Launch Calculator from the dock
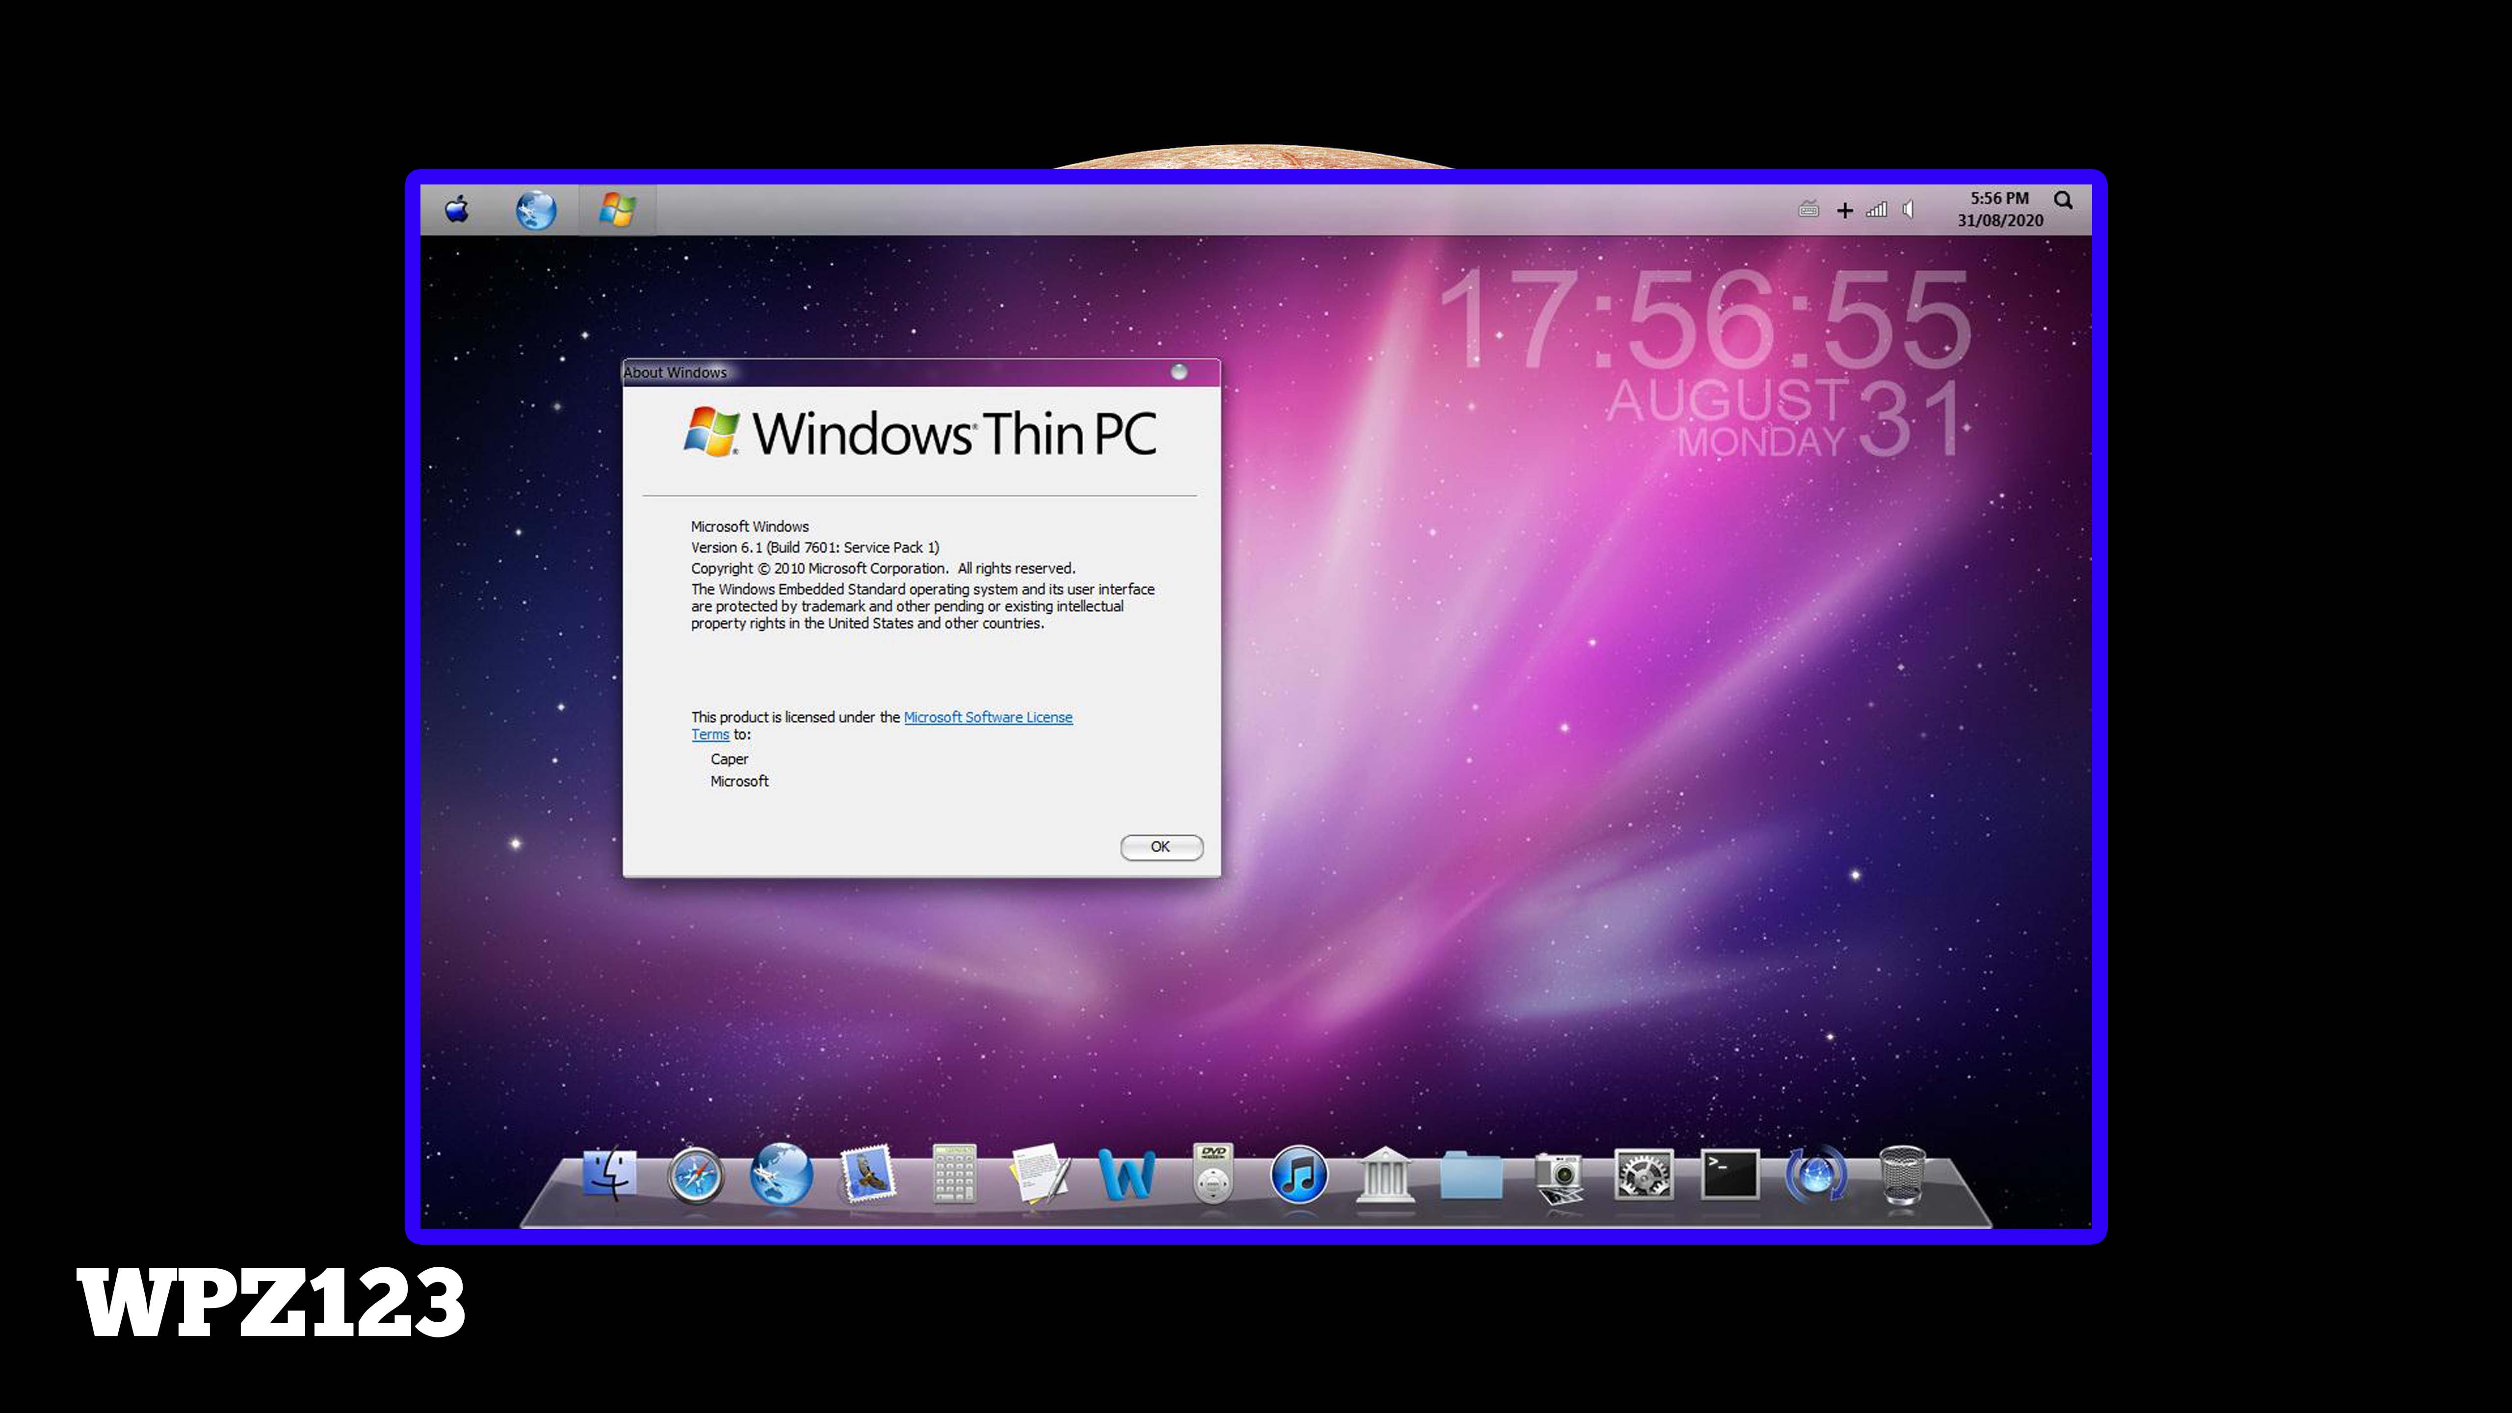2512x1413 pixels. [954, 1173]
